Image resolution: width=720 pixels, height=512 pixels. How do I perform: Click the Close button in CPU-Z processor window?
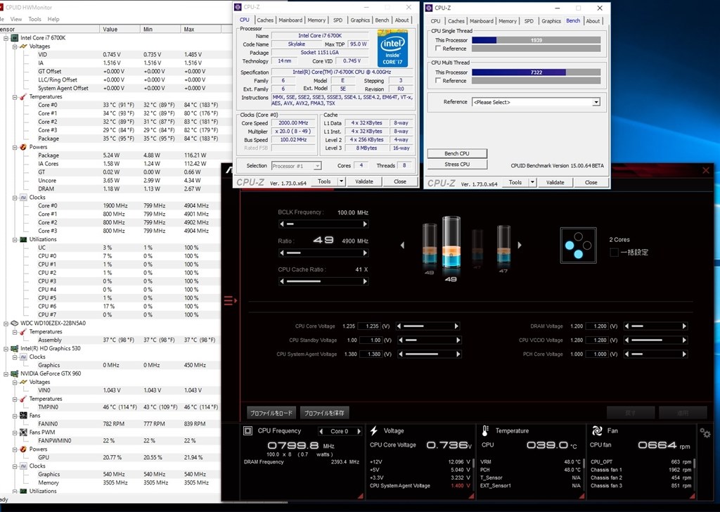point(400,181)
